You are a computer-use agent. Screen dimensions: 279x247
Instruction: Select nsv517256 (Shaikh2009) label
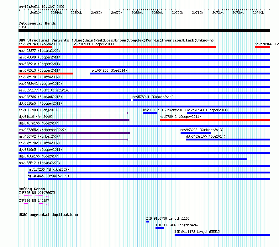click(x=48, y=169)
